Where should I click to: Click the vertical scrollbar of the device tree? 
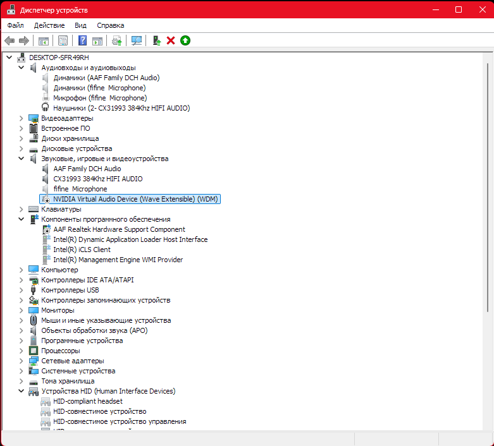[x=488, y=190]
